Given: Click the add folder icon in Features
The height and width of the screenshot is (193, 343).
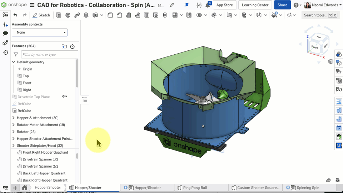Looking at the screenshot, I should point(64,46).
